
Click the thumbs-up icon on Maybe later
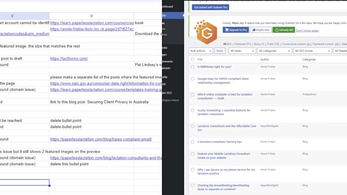click(254, 30)
